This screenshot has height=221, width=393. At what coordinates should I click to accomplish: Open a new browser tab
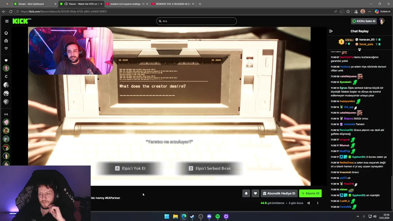tap(200, 4)
